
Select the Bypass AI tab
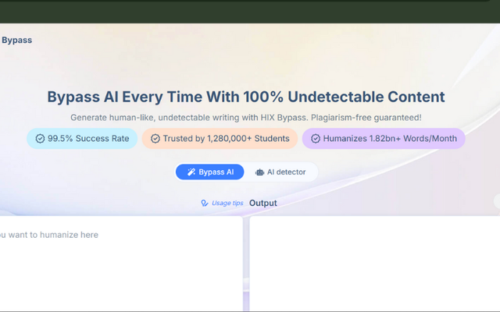coord(210,172)
